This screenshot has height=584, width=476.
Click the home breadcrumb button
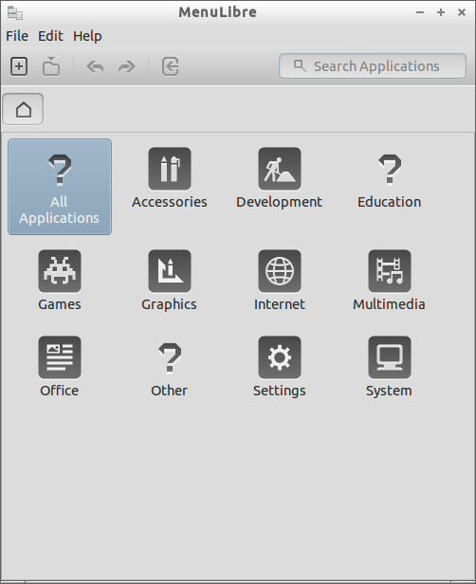coord(23,109)
